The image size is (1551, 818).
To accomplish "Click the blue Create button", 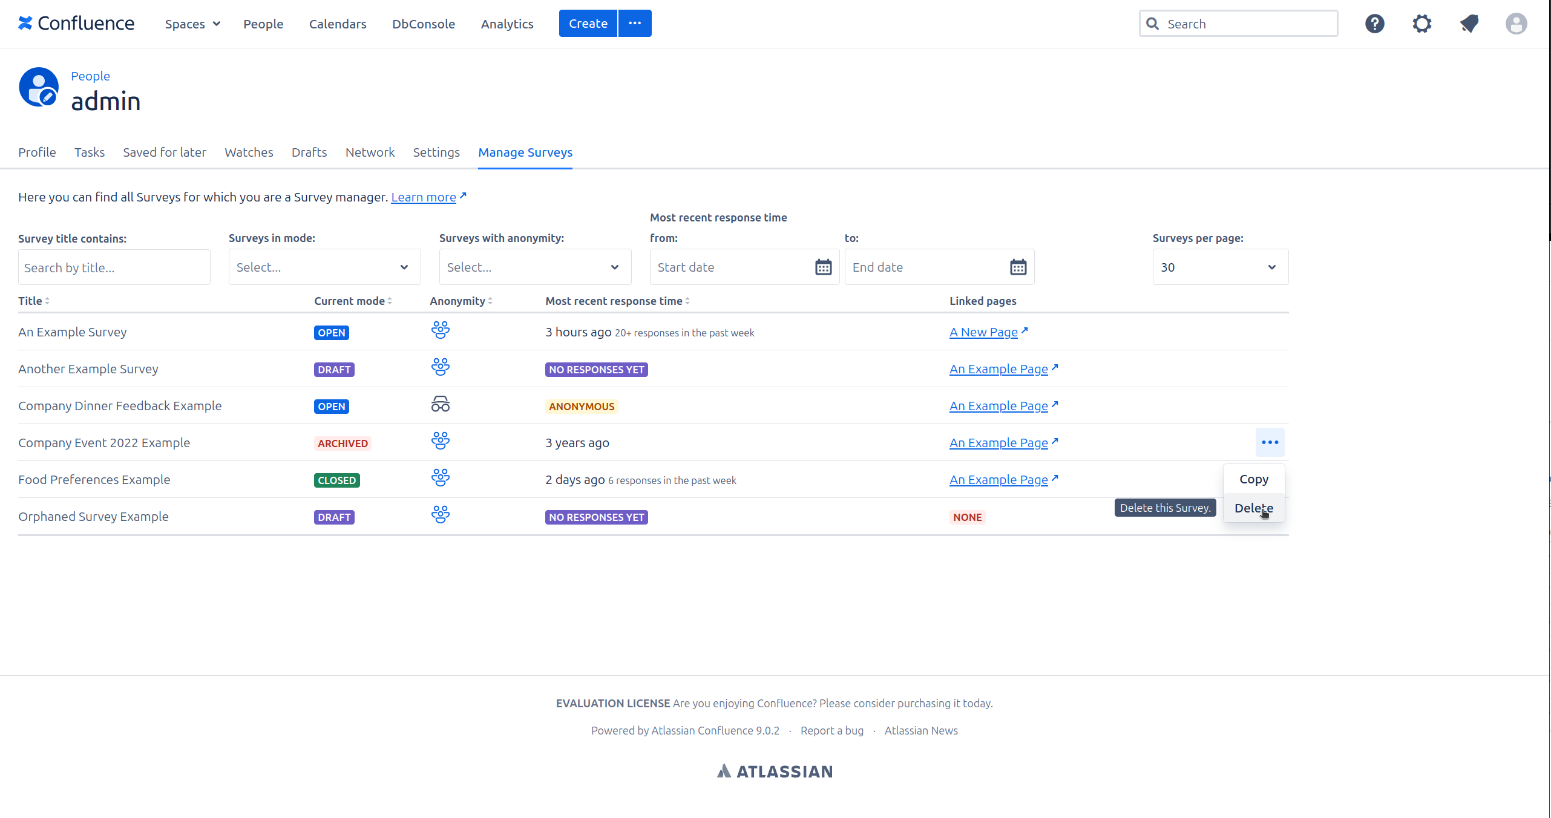I will coord(588,24).
